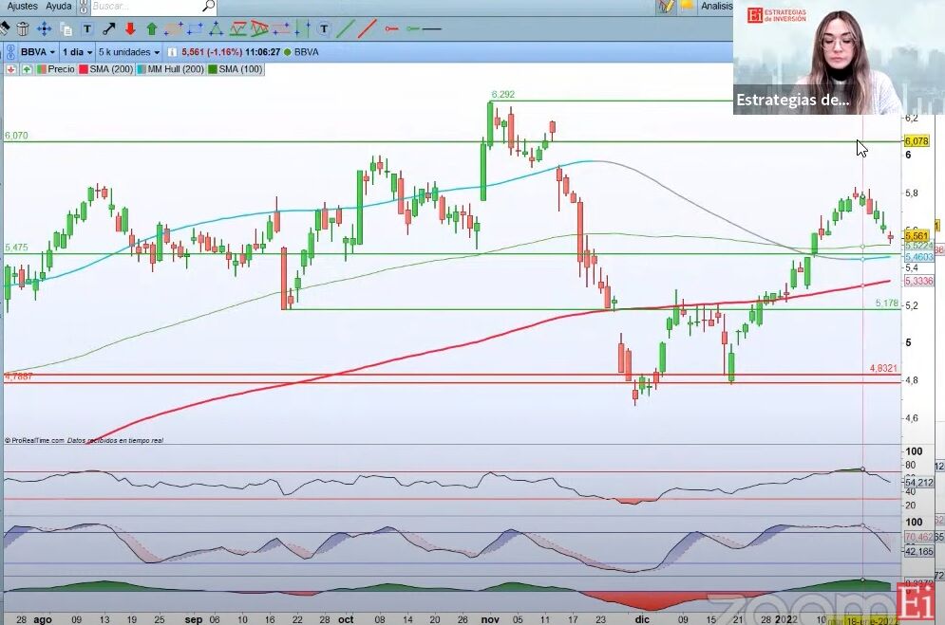Click the 4,8321 red level label

click(883, 368)
